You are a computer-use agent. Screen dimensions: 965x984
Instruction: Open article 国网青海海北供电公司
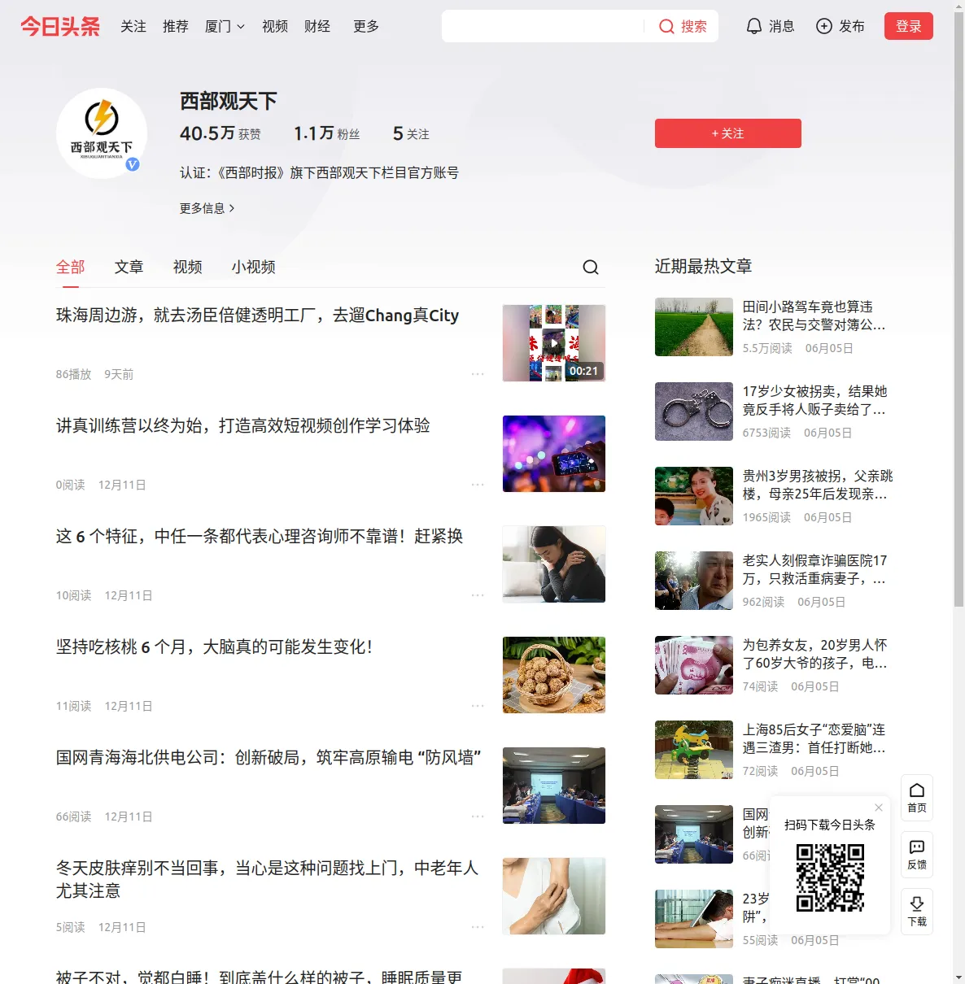point(269,757)
